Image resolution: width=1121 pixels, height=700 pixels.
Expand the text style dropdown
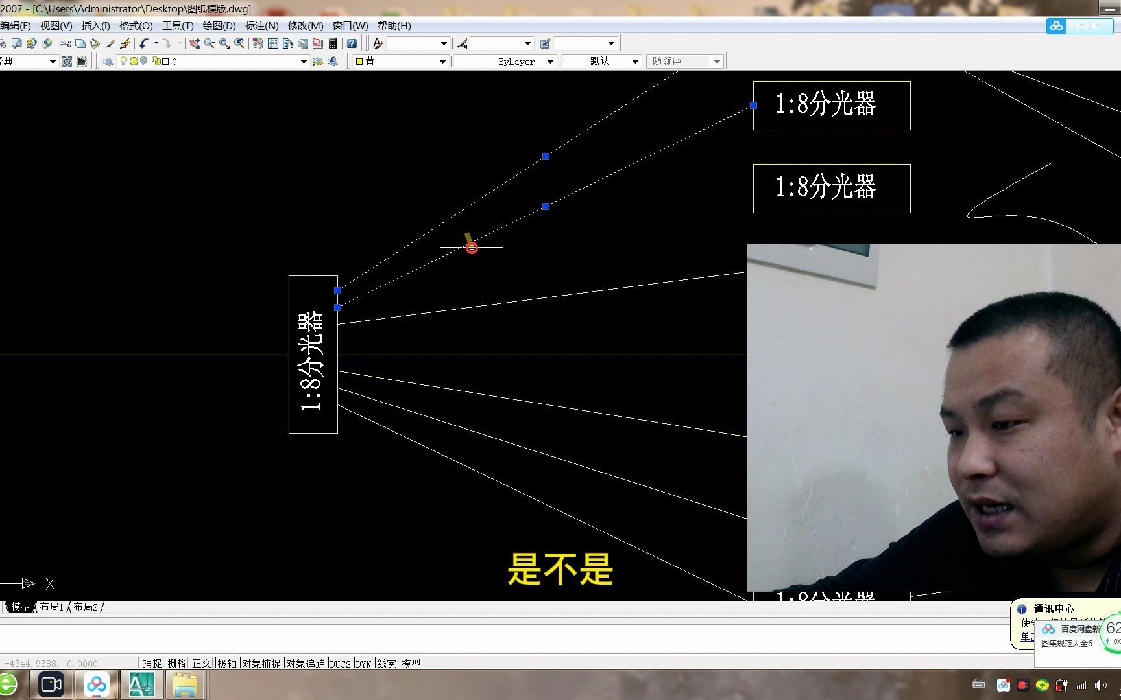pyautogui.click(x=444, y=43)
